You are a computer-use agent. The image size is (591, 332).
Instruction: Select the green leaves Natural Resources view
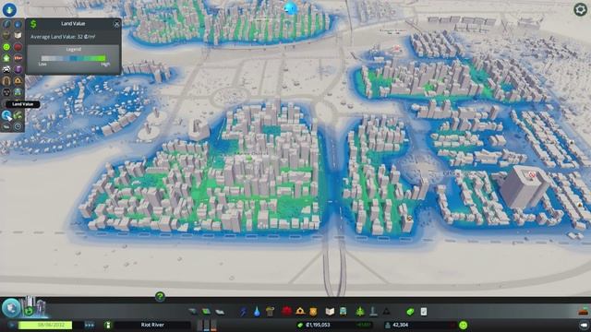(18, 115)
